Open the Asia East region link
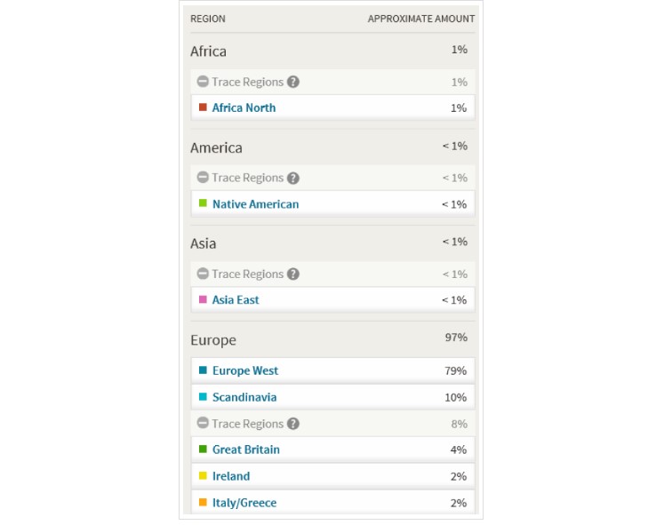The height and width of the screenshot is (525, 664). [x=236, y=300]
